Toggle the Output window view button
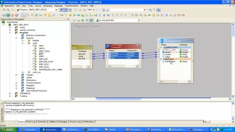This screenshot has width=235, height=132. tap(66, 10)
